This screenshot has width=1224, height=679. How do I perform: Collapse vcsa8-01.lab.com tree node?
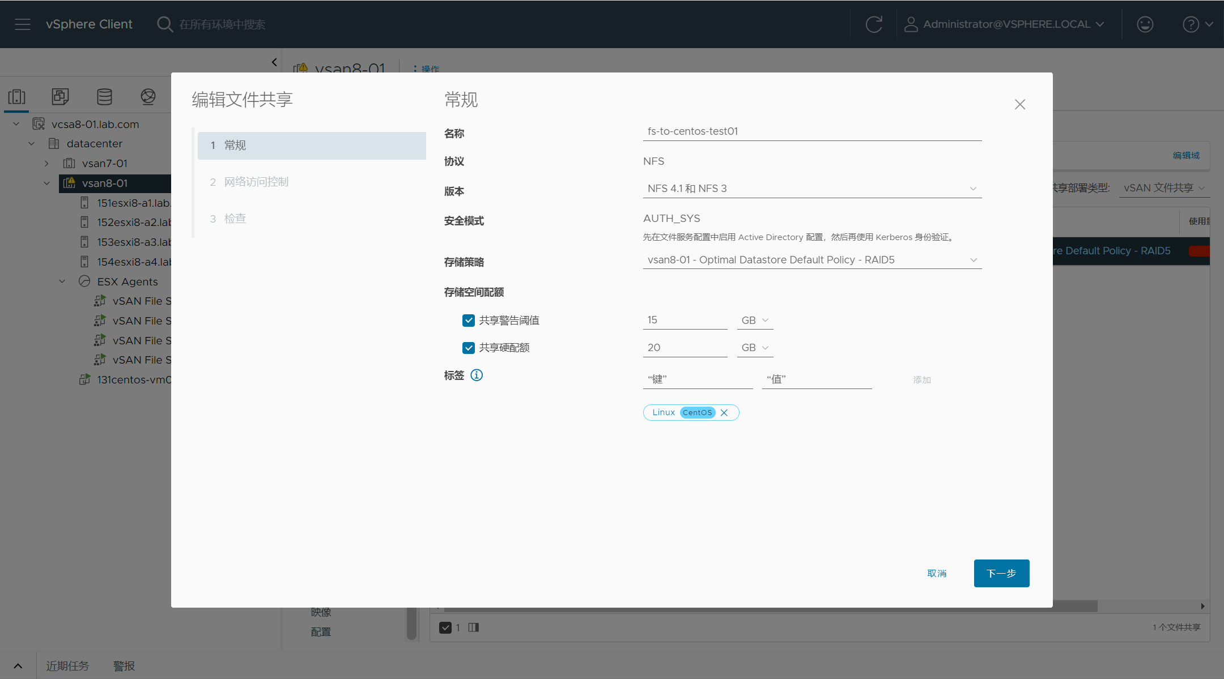pos(16,124)
